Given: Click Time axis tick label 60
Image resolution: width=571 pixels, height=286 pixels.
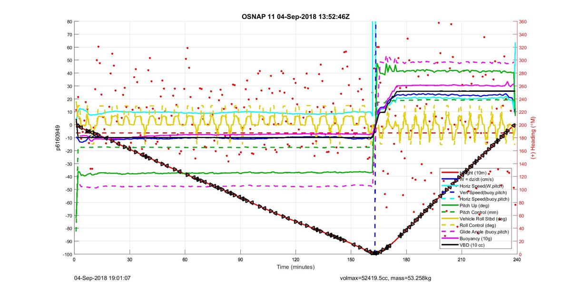Looking at the screenshot, I should pos(185,259).
